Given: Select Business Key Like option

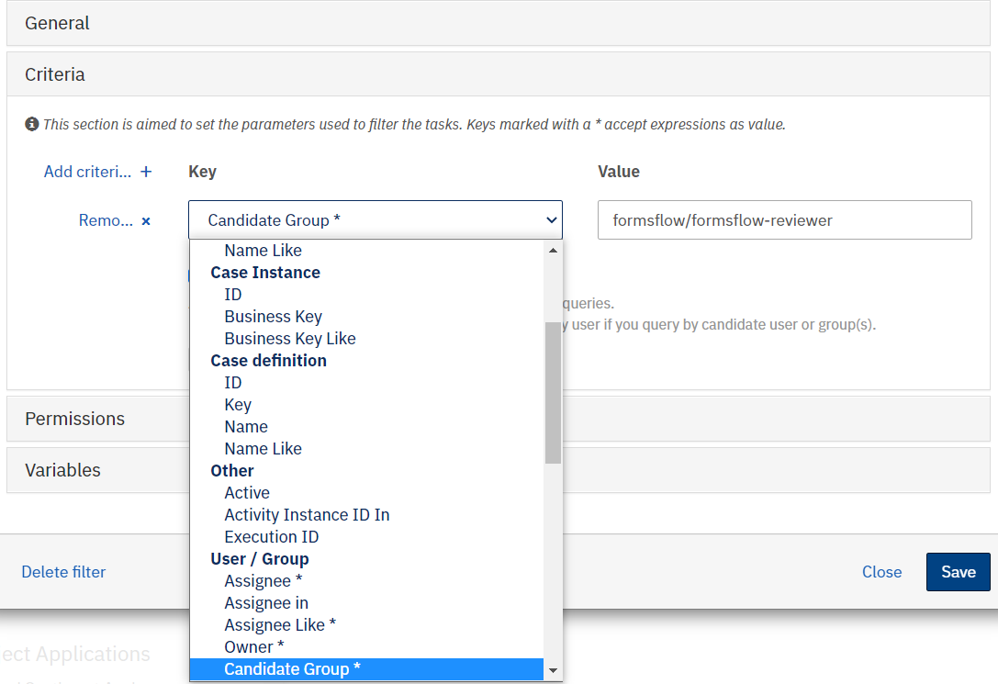Looking at the screenshot, I should coord(366,339).
